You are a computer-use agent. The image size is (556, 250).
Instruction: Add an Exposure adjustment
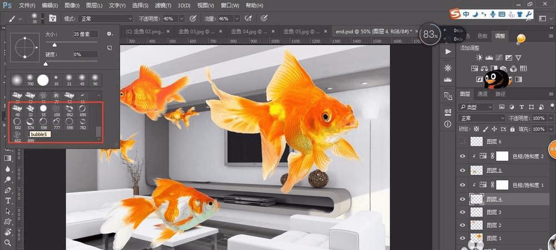(x=509, y=58)
